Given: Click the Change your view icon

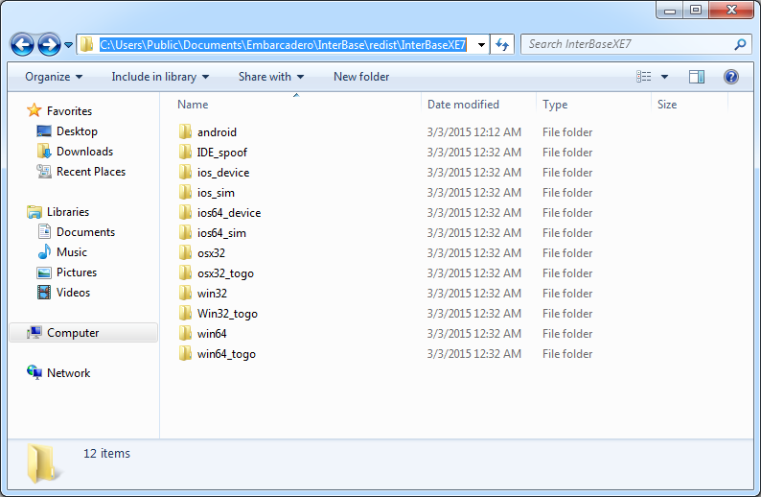Looking at the screenshot, I should pyautogui.click(x=644, y=77).
